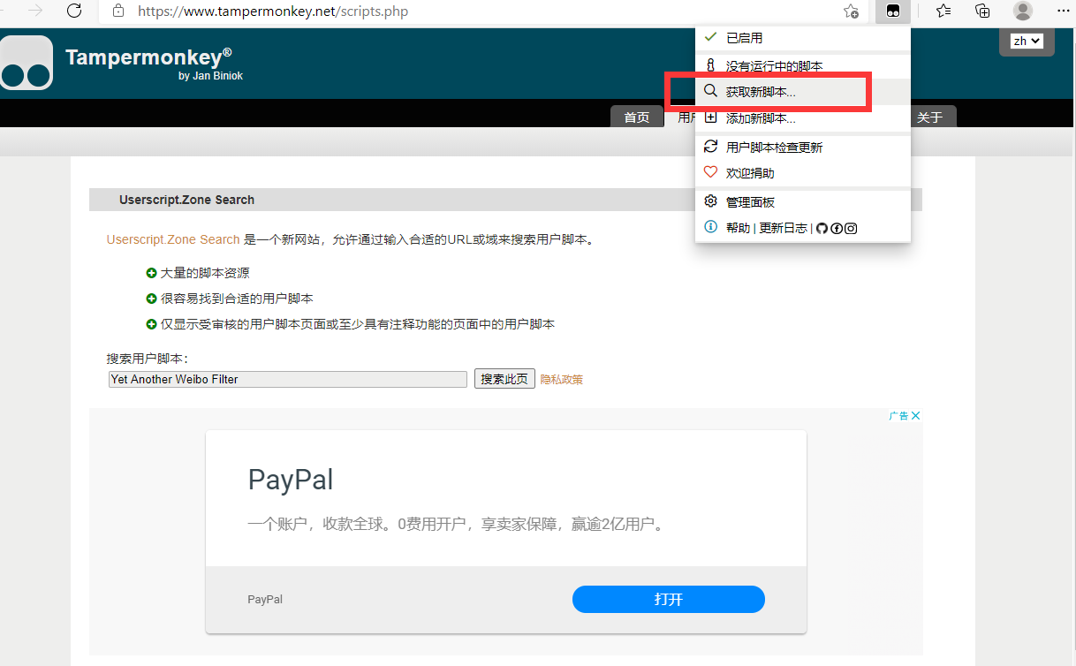Click the script search input field
1076x666 pixels.
288,379
